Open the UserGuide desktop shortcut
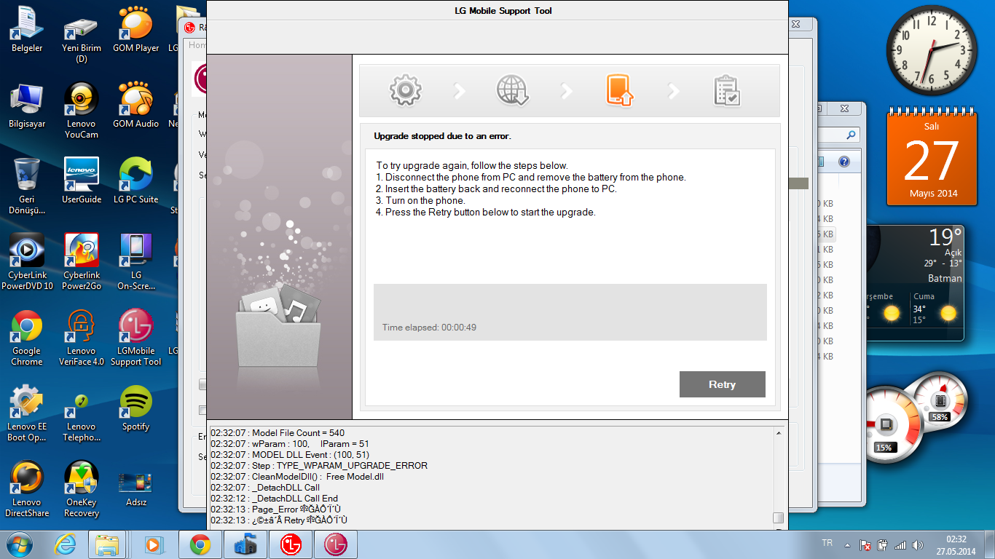 coord(81,181)
